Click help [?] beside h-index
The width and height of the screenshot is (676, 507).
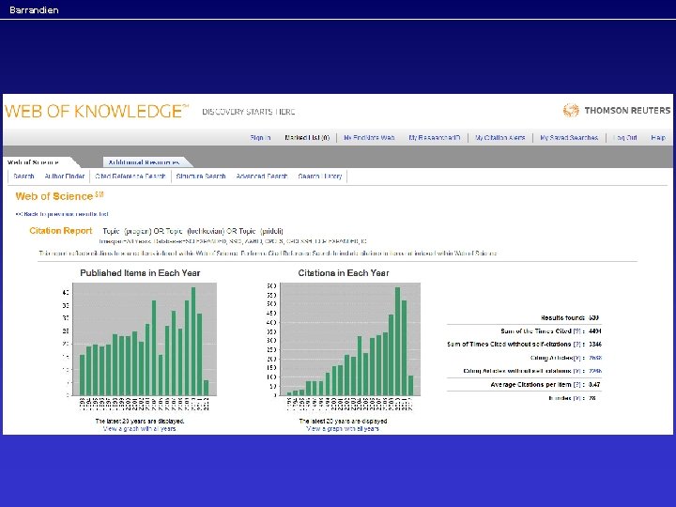click(576, 398)
